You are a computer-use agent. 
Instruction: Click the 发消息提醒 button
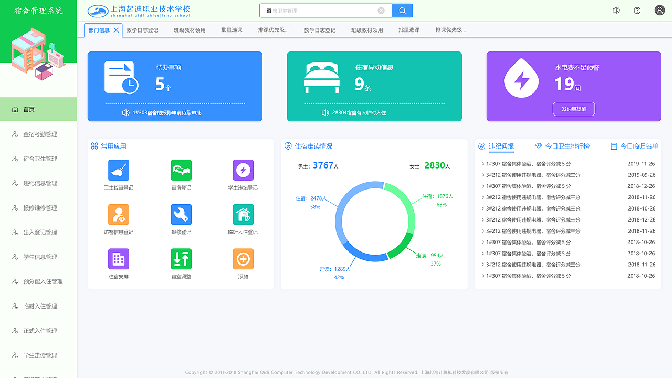pyautogui.click(x=573, y=109)
